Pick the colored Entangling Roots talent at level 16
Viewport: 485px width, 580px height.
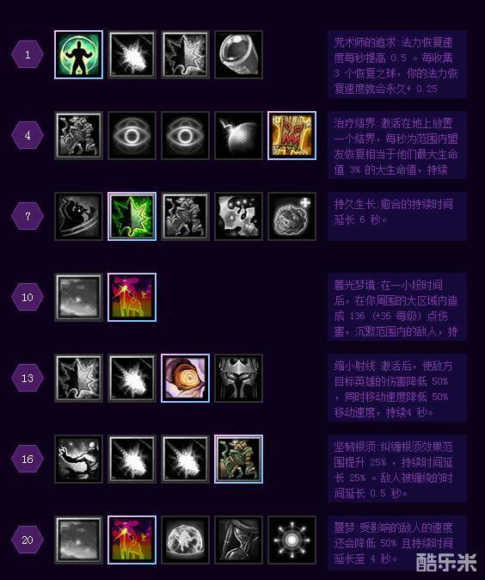click(238, 459)
